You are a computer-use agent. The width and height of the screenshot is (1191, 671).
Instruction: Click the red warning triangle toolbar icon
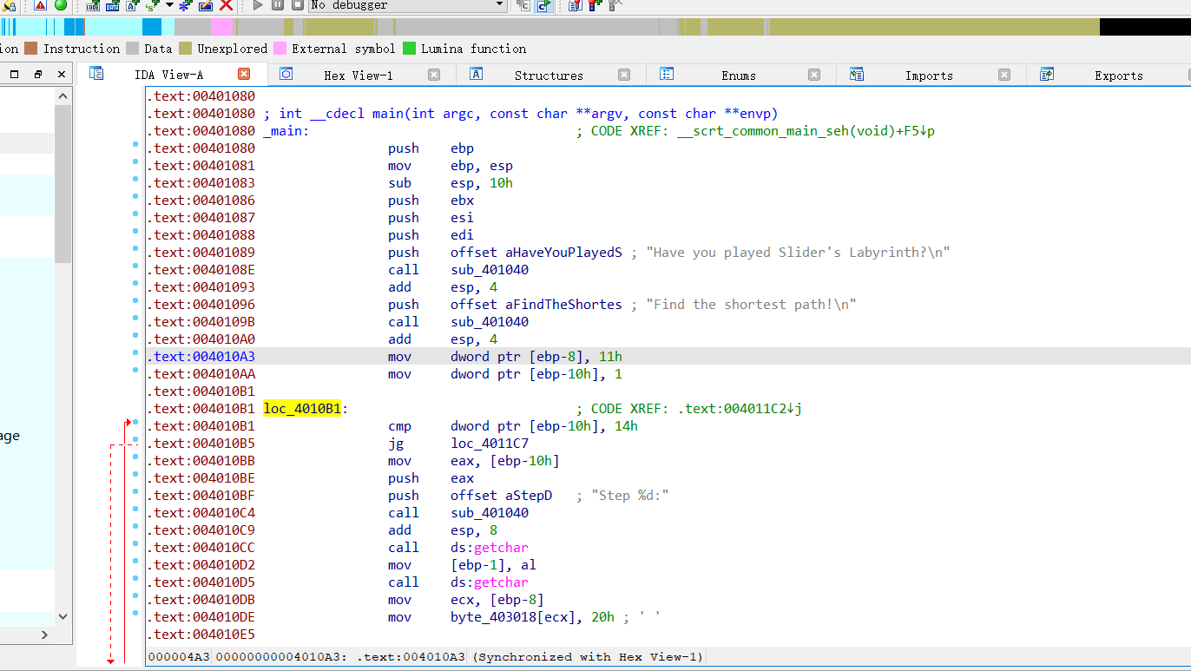(40, 5)
